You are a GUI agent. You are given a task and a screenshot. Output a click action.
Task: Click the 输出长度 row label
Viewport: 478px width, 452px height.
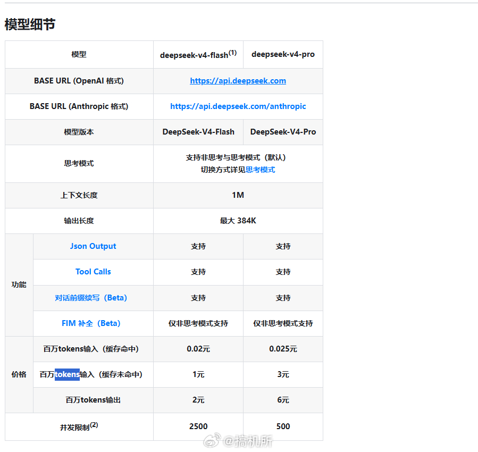79,221
